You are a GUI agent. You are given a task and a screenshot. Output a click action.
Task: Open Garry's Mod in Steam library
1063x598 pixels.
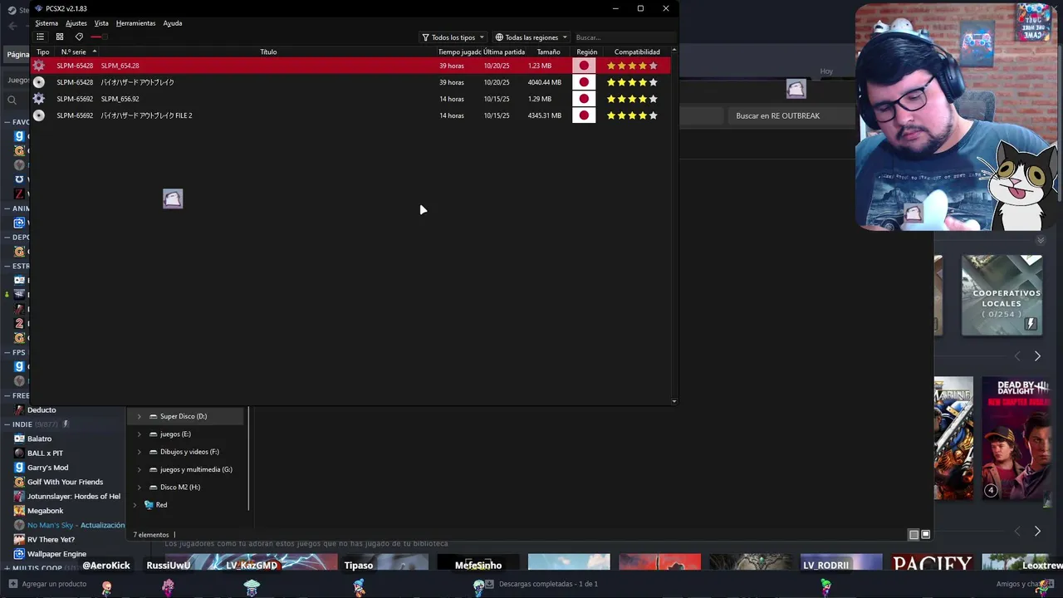[47, 468]
